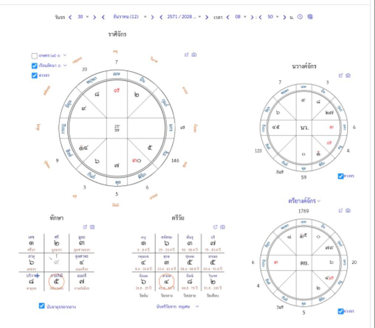
Task: Click the 148 value beside ราศีจักร wheel
Action: point(175,160)
